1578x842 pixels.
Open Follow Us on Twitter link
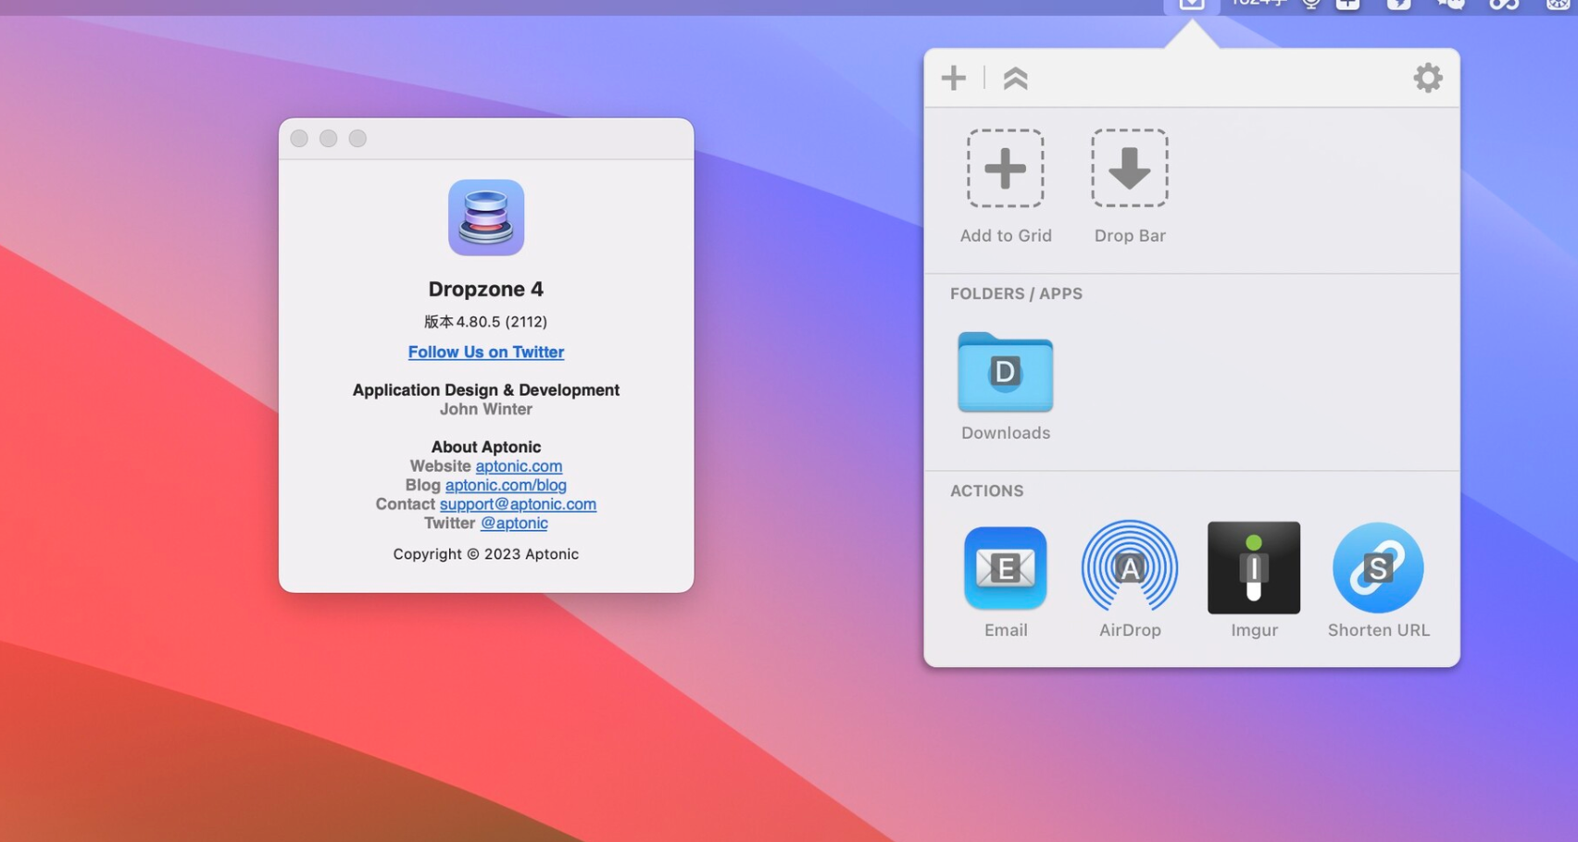(x=485, y=352)
